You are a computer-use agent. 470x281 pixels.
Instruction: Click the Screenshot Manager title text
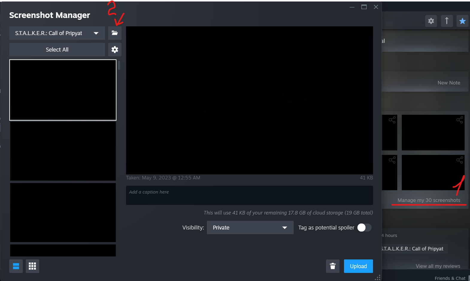pos(50,15)
